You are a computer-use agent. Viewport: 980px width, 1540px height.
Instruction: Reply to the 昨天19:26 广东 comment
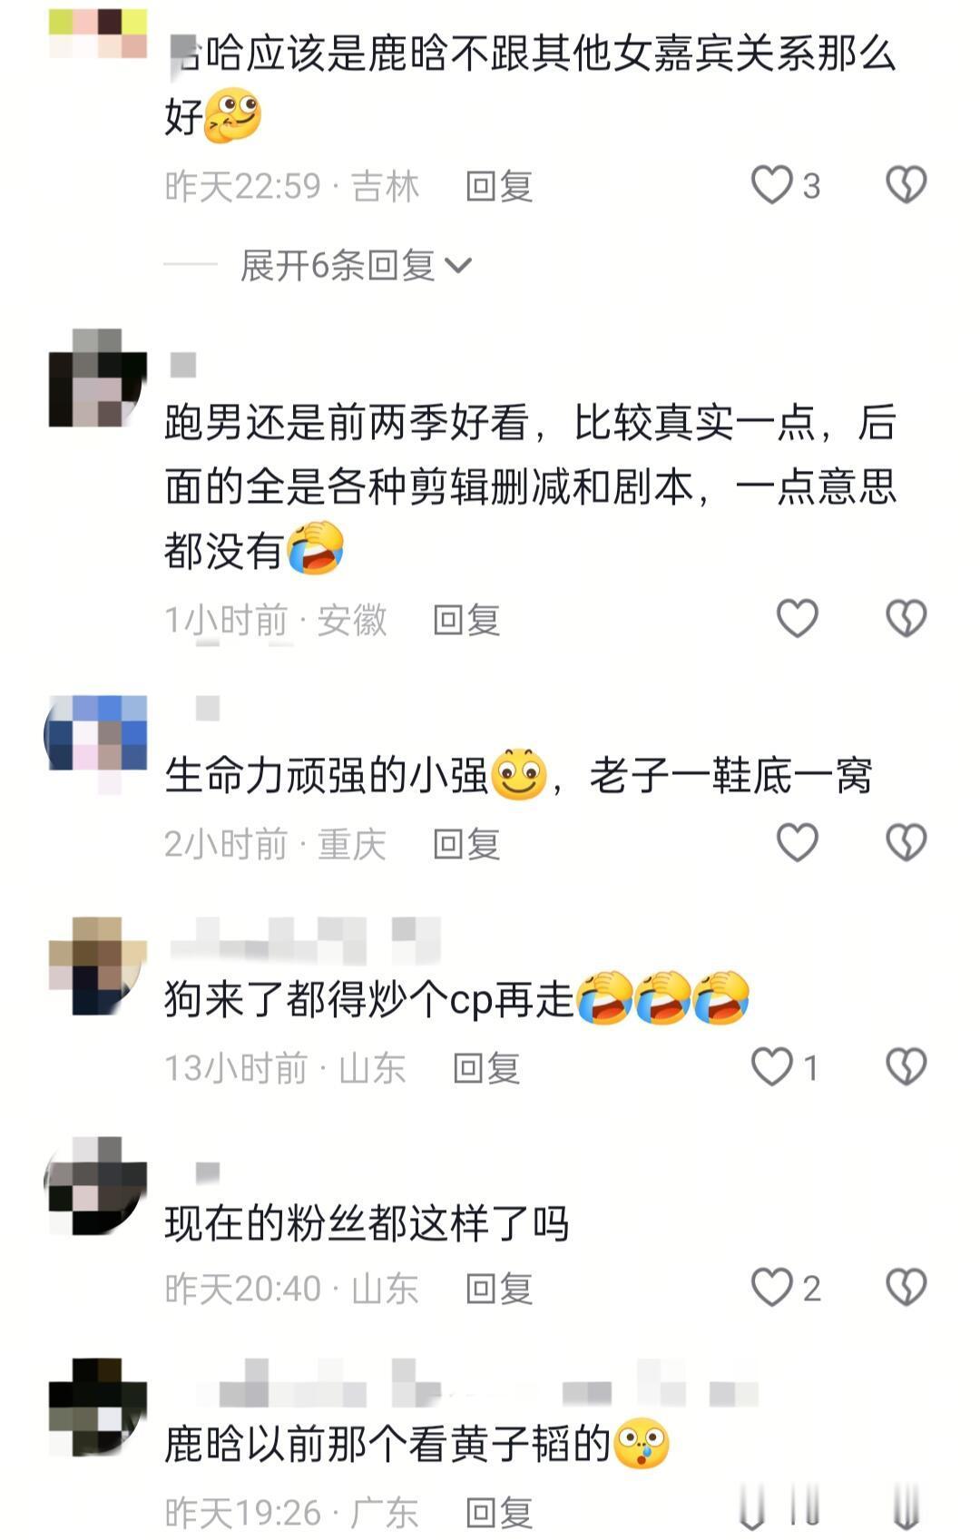click(498, 1513)
